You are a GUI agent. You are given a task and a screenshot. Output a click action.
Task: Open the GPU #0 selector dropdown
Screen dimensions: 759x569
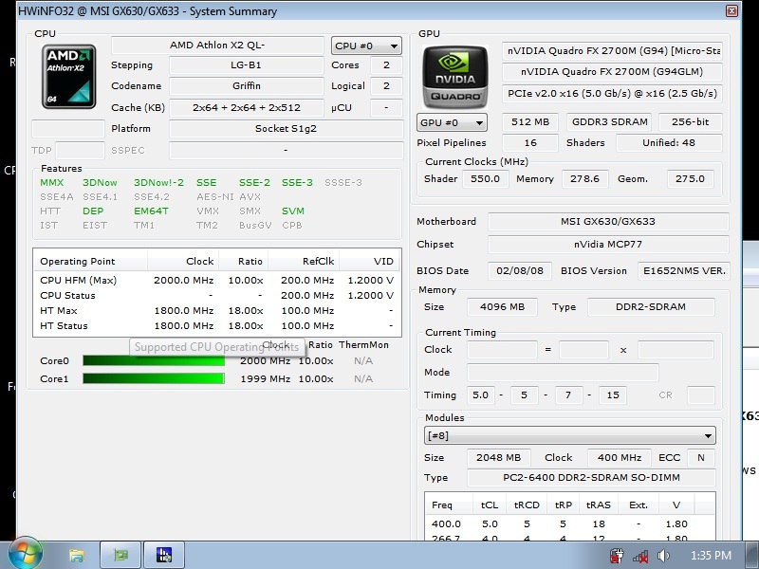click(x=452, y=122)
